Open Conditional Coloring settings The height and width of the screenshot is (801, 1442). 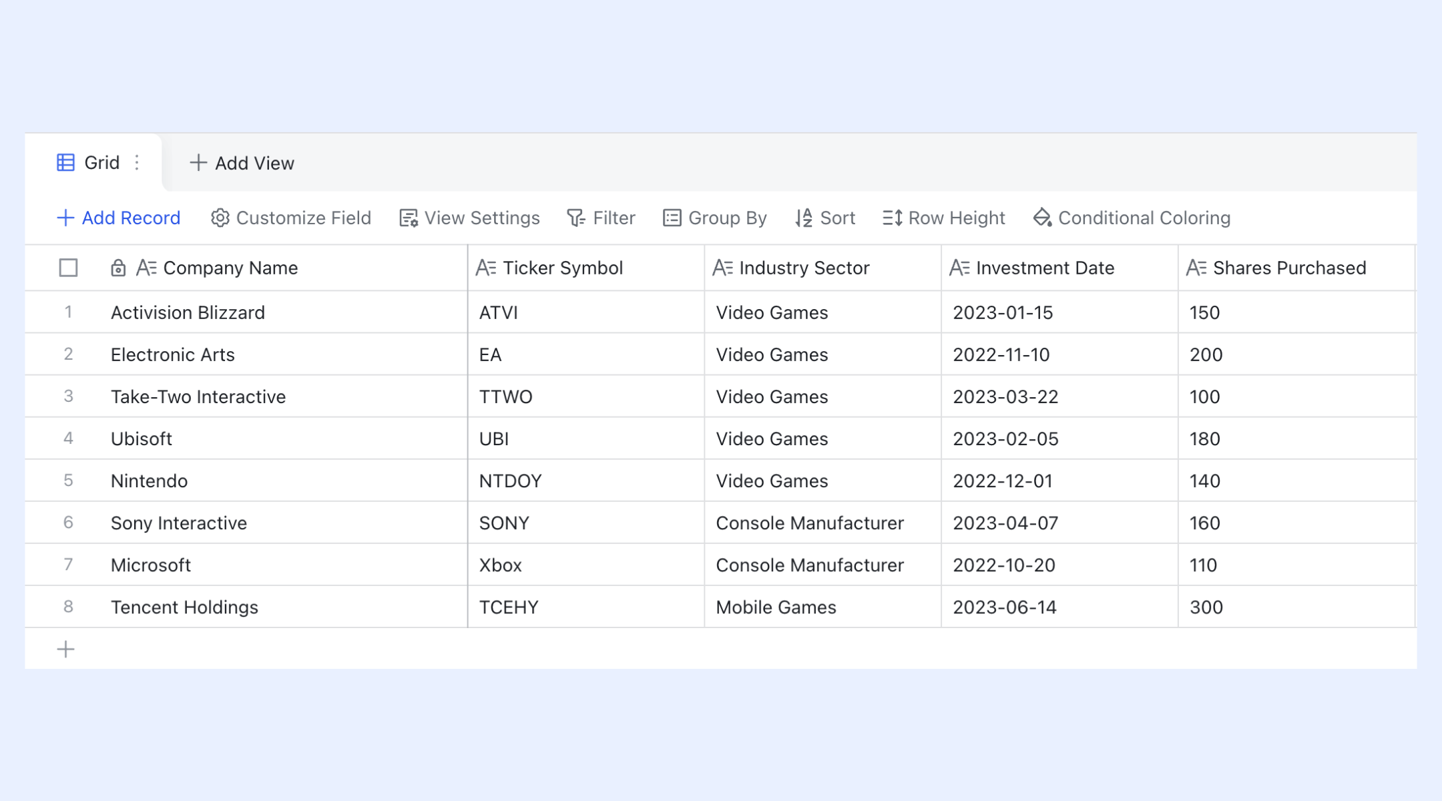click(x=1132, y=218)
